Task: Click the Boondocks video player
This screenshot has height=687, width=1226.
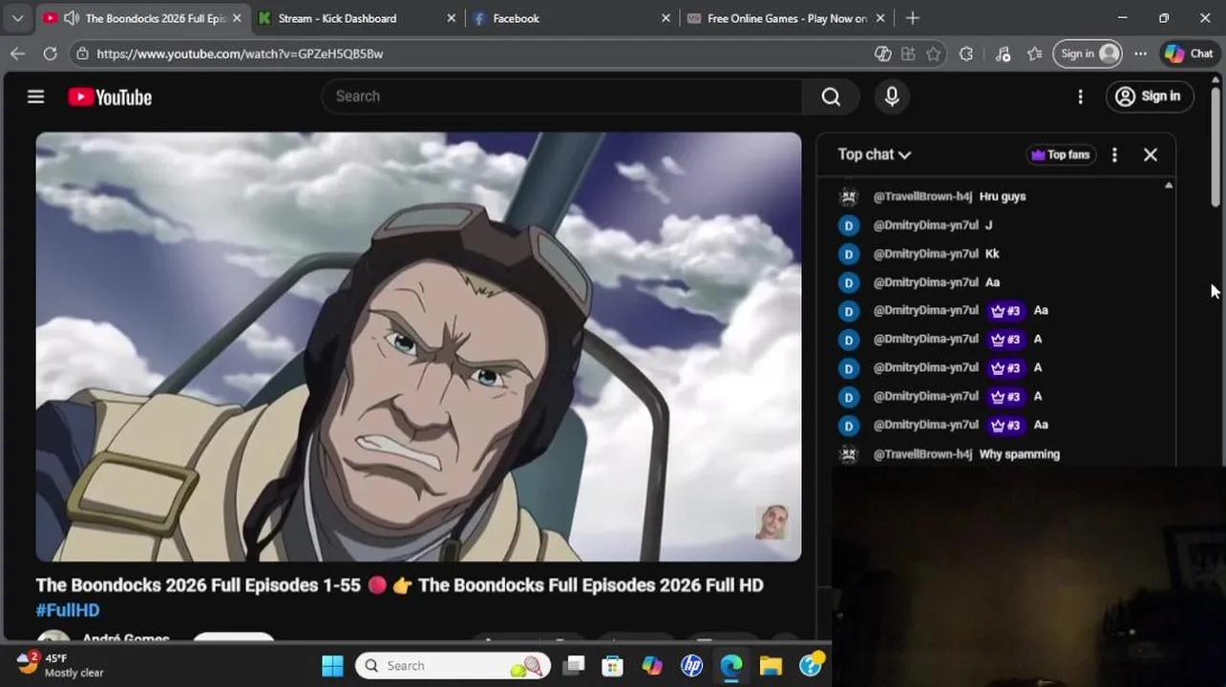Action: [x=418, y=346]
